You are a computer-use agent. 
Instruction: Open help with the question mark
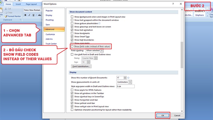click(x=173, y=4)
